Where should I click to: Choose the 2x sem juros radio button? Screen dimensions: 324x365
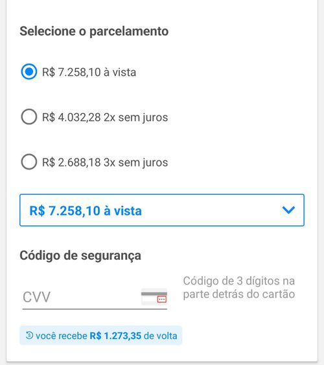pos(29,117)
